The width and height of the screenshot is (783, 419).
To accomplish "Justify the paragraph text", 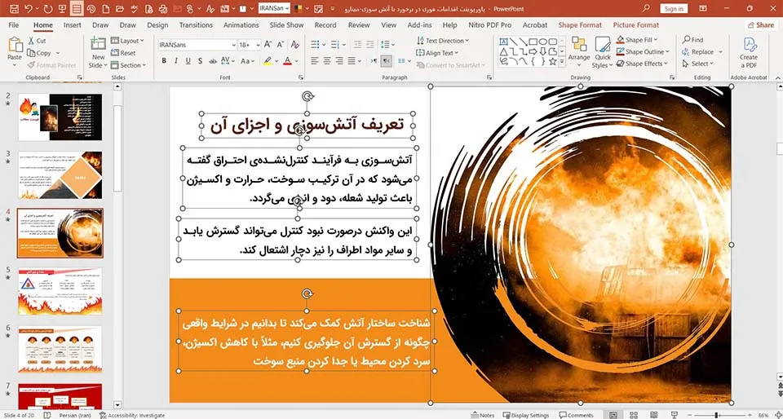I will tap(352, 61).
